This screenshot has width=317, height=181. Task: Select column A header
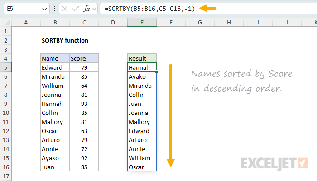(26, 23)
